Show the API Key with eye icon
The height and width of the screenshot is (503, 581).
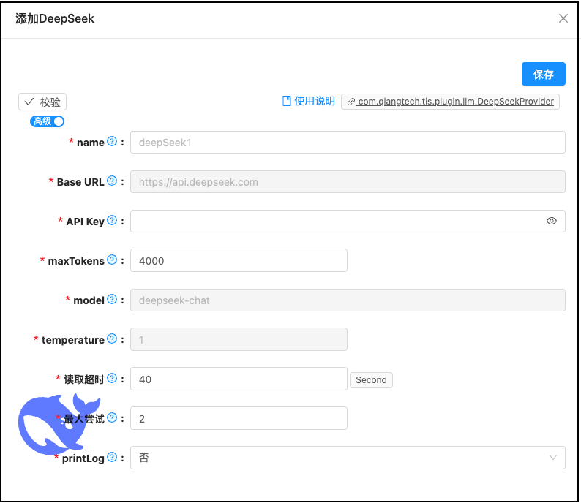552,221
